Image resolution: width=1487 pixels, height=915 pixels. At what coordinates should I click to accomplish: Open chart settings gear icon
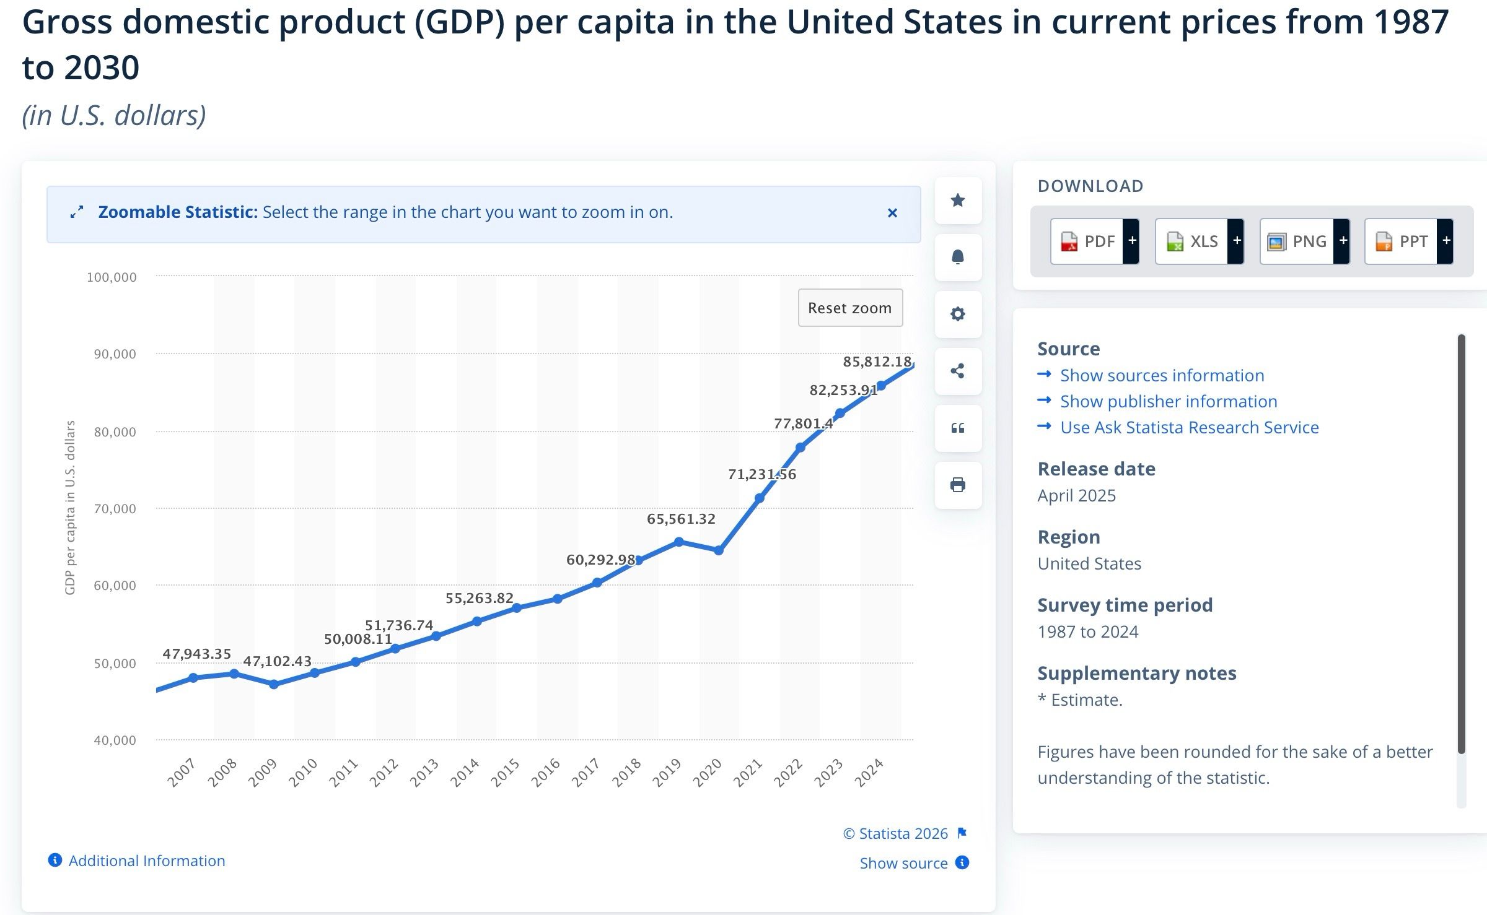[958, 314]
